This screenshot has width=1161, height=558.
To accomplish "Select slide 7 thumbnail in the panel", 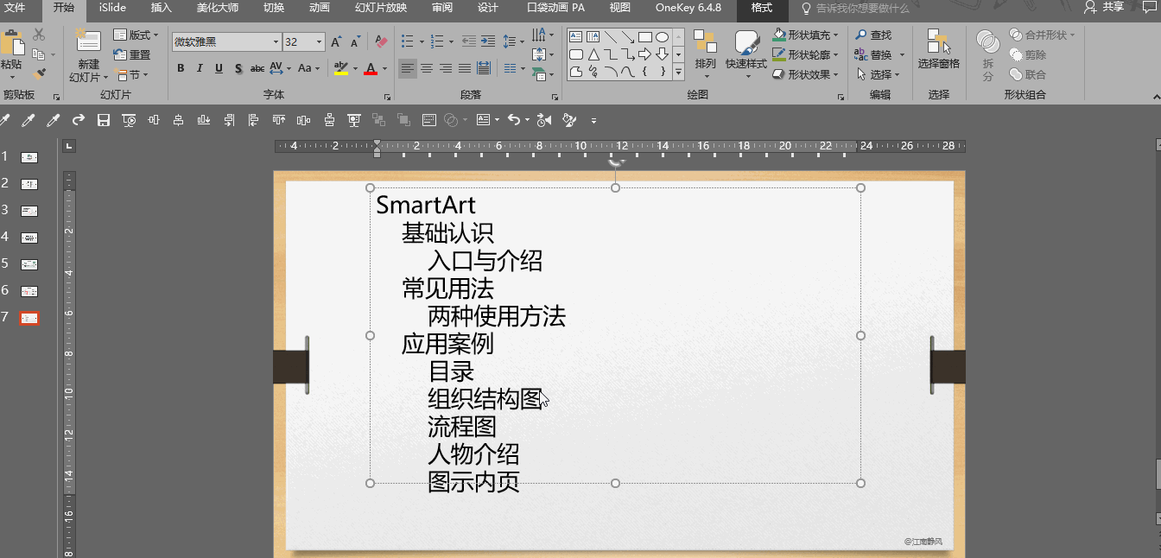I will click(x=29, y=318).
